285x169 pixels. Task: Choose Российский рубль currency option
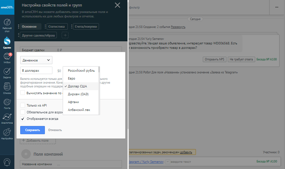81,71
